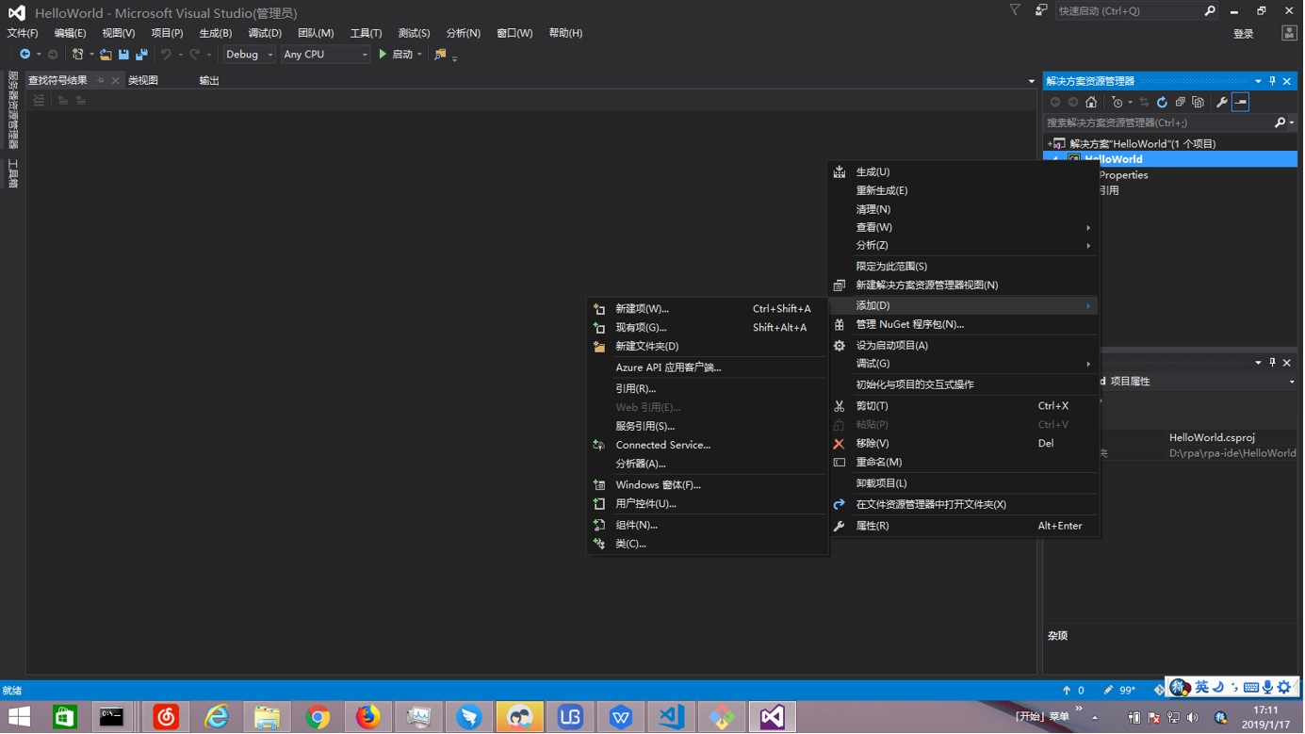The height and width of the screenshot is (734, 1305).
Task: Collapse the HelloWorld project node arrow
Action: [1056, 159]
